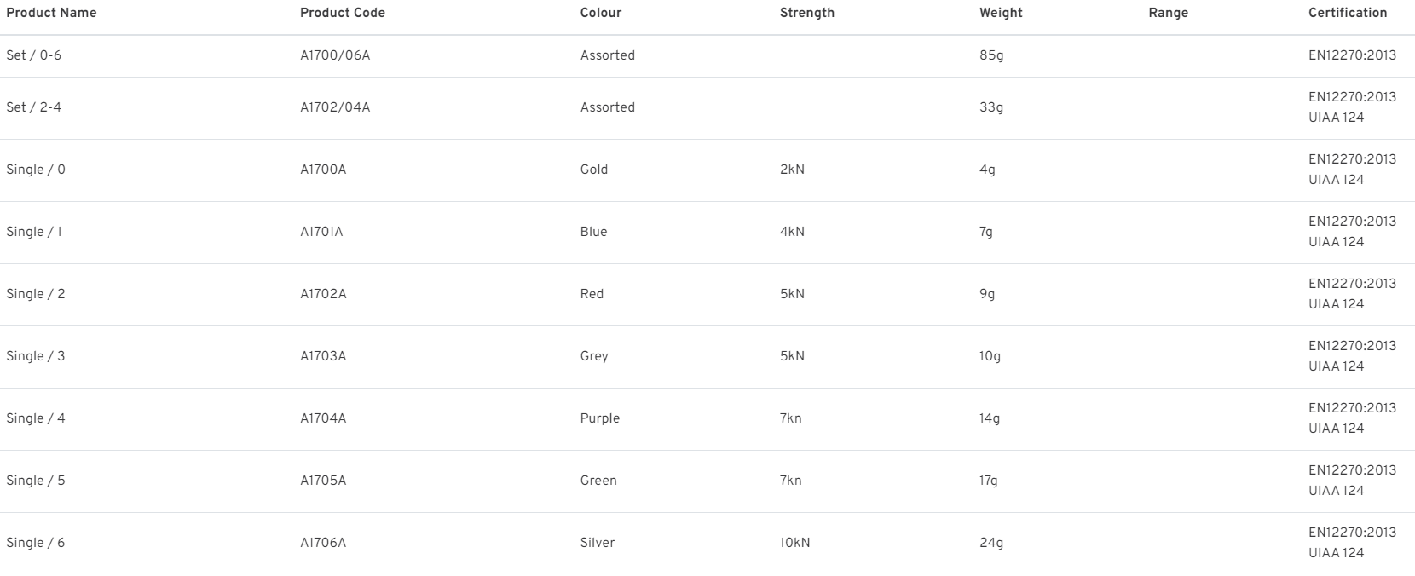Click the Purple colour cell
The height and width of the screenshot is (576, 1415).
pos(600,418)
